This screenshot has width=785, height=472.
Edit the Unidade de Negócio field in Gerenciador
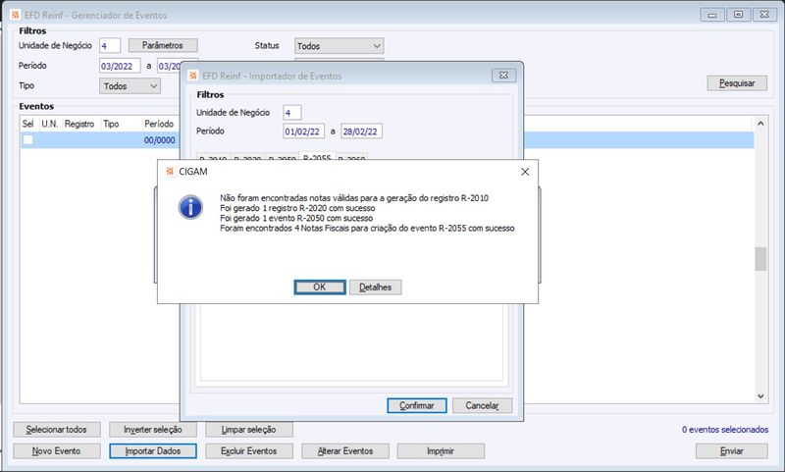[x=110, y=45]
